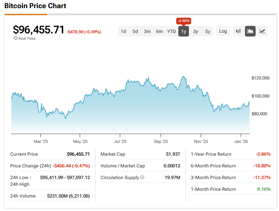Click the 24h range $95,411.99 - $97,097.12

[x=65, y=178]
